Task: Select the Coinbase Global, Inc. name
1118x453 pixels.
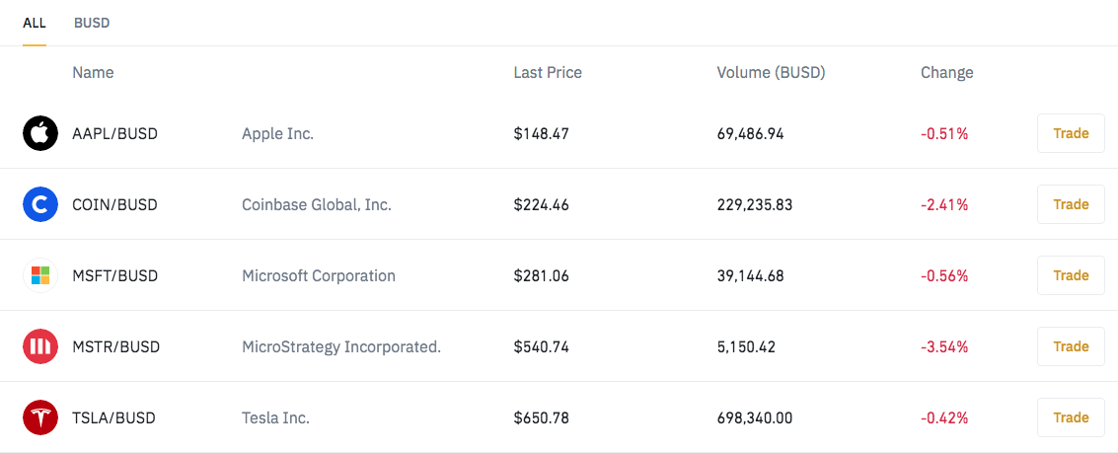Action: [x=317, y=204]
